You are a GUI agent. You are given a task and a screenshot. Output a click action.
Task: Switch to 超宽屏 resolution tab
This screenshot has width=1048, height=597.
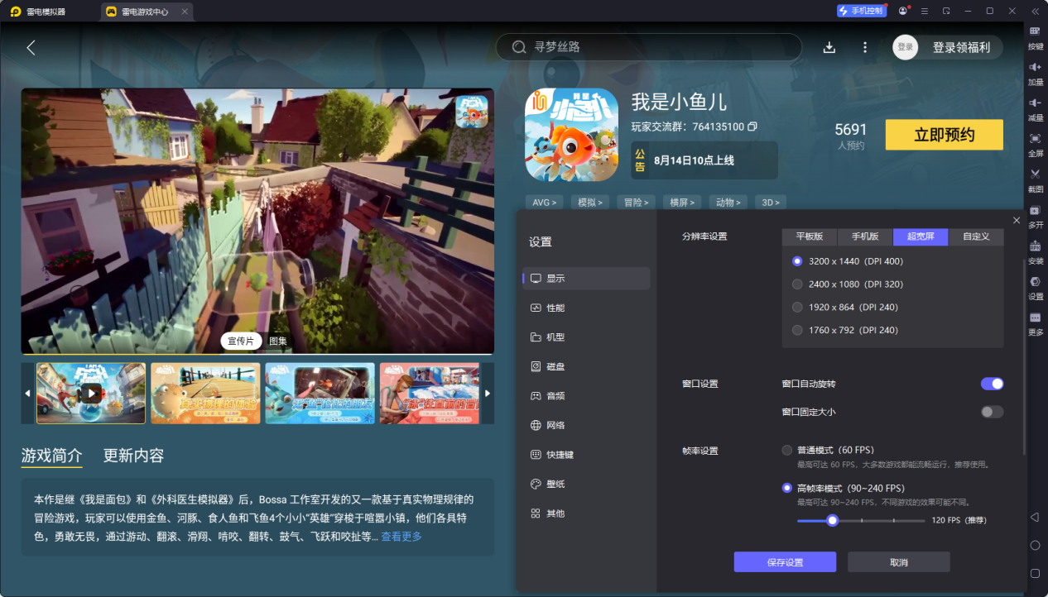[921, 236]
